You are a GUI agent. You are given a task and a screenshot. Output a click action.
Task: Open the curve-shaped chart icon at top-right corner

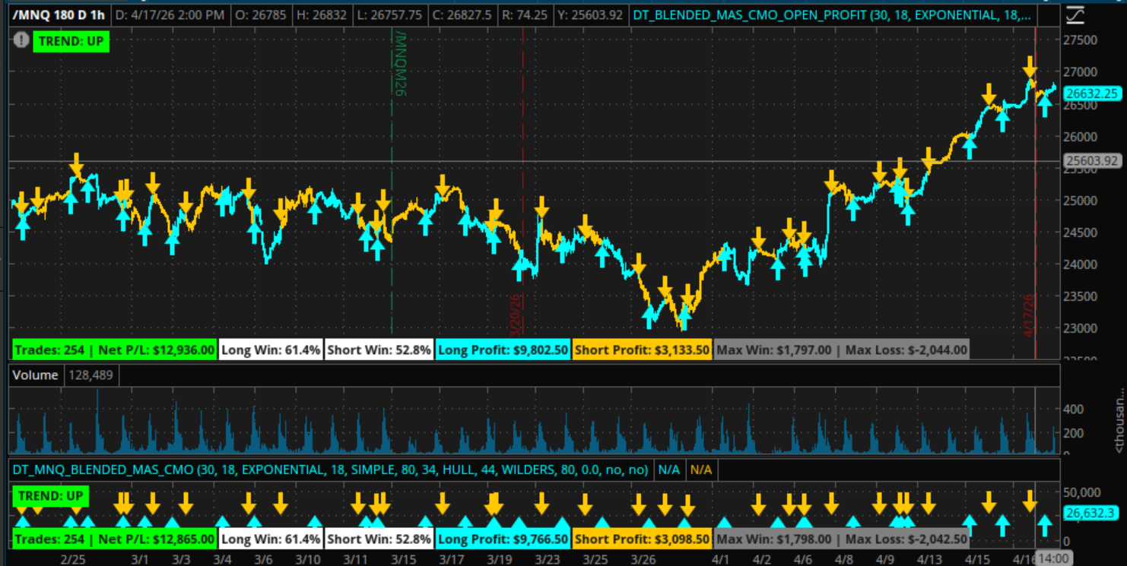coord(1075,14)
